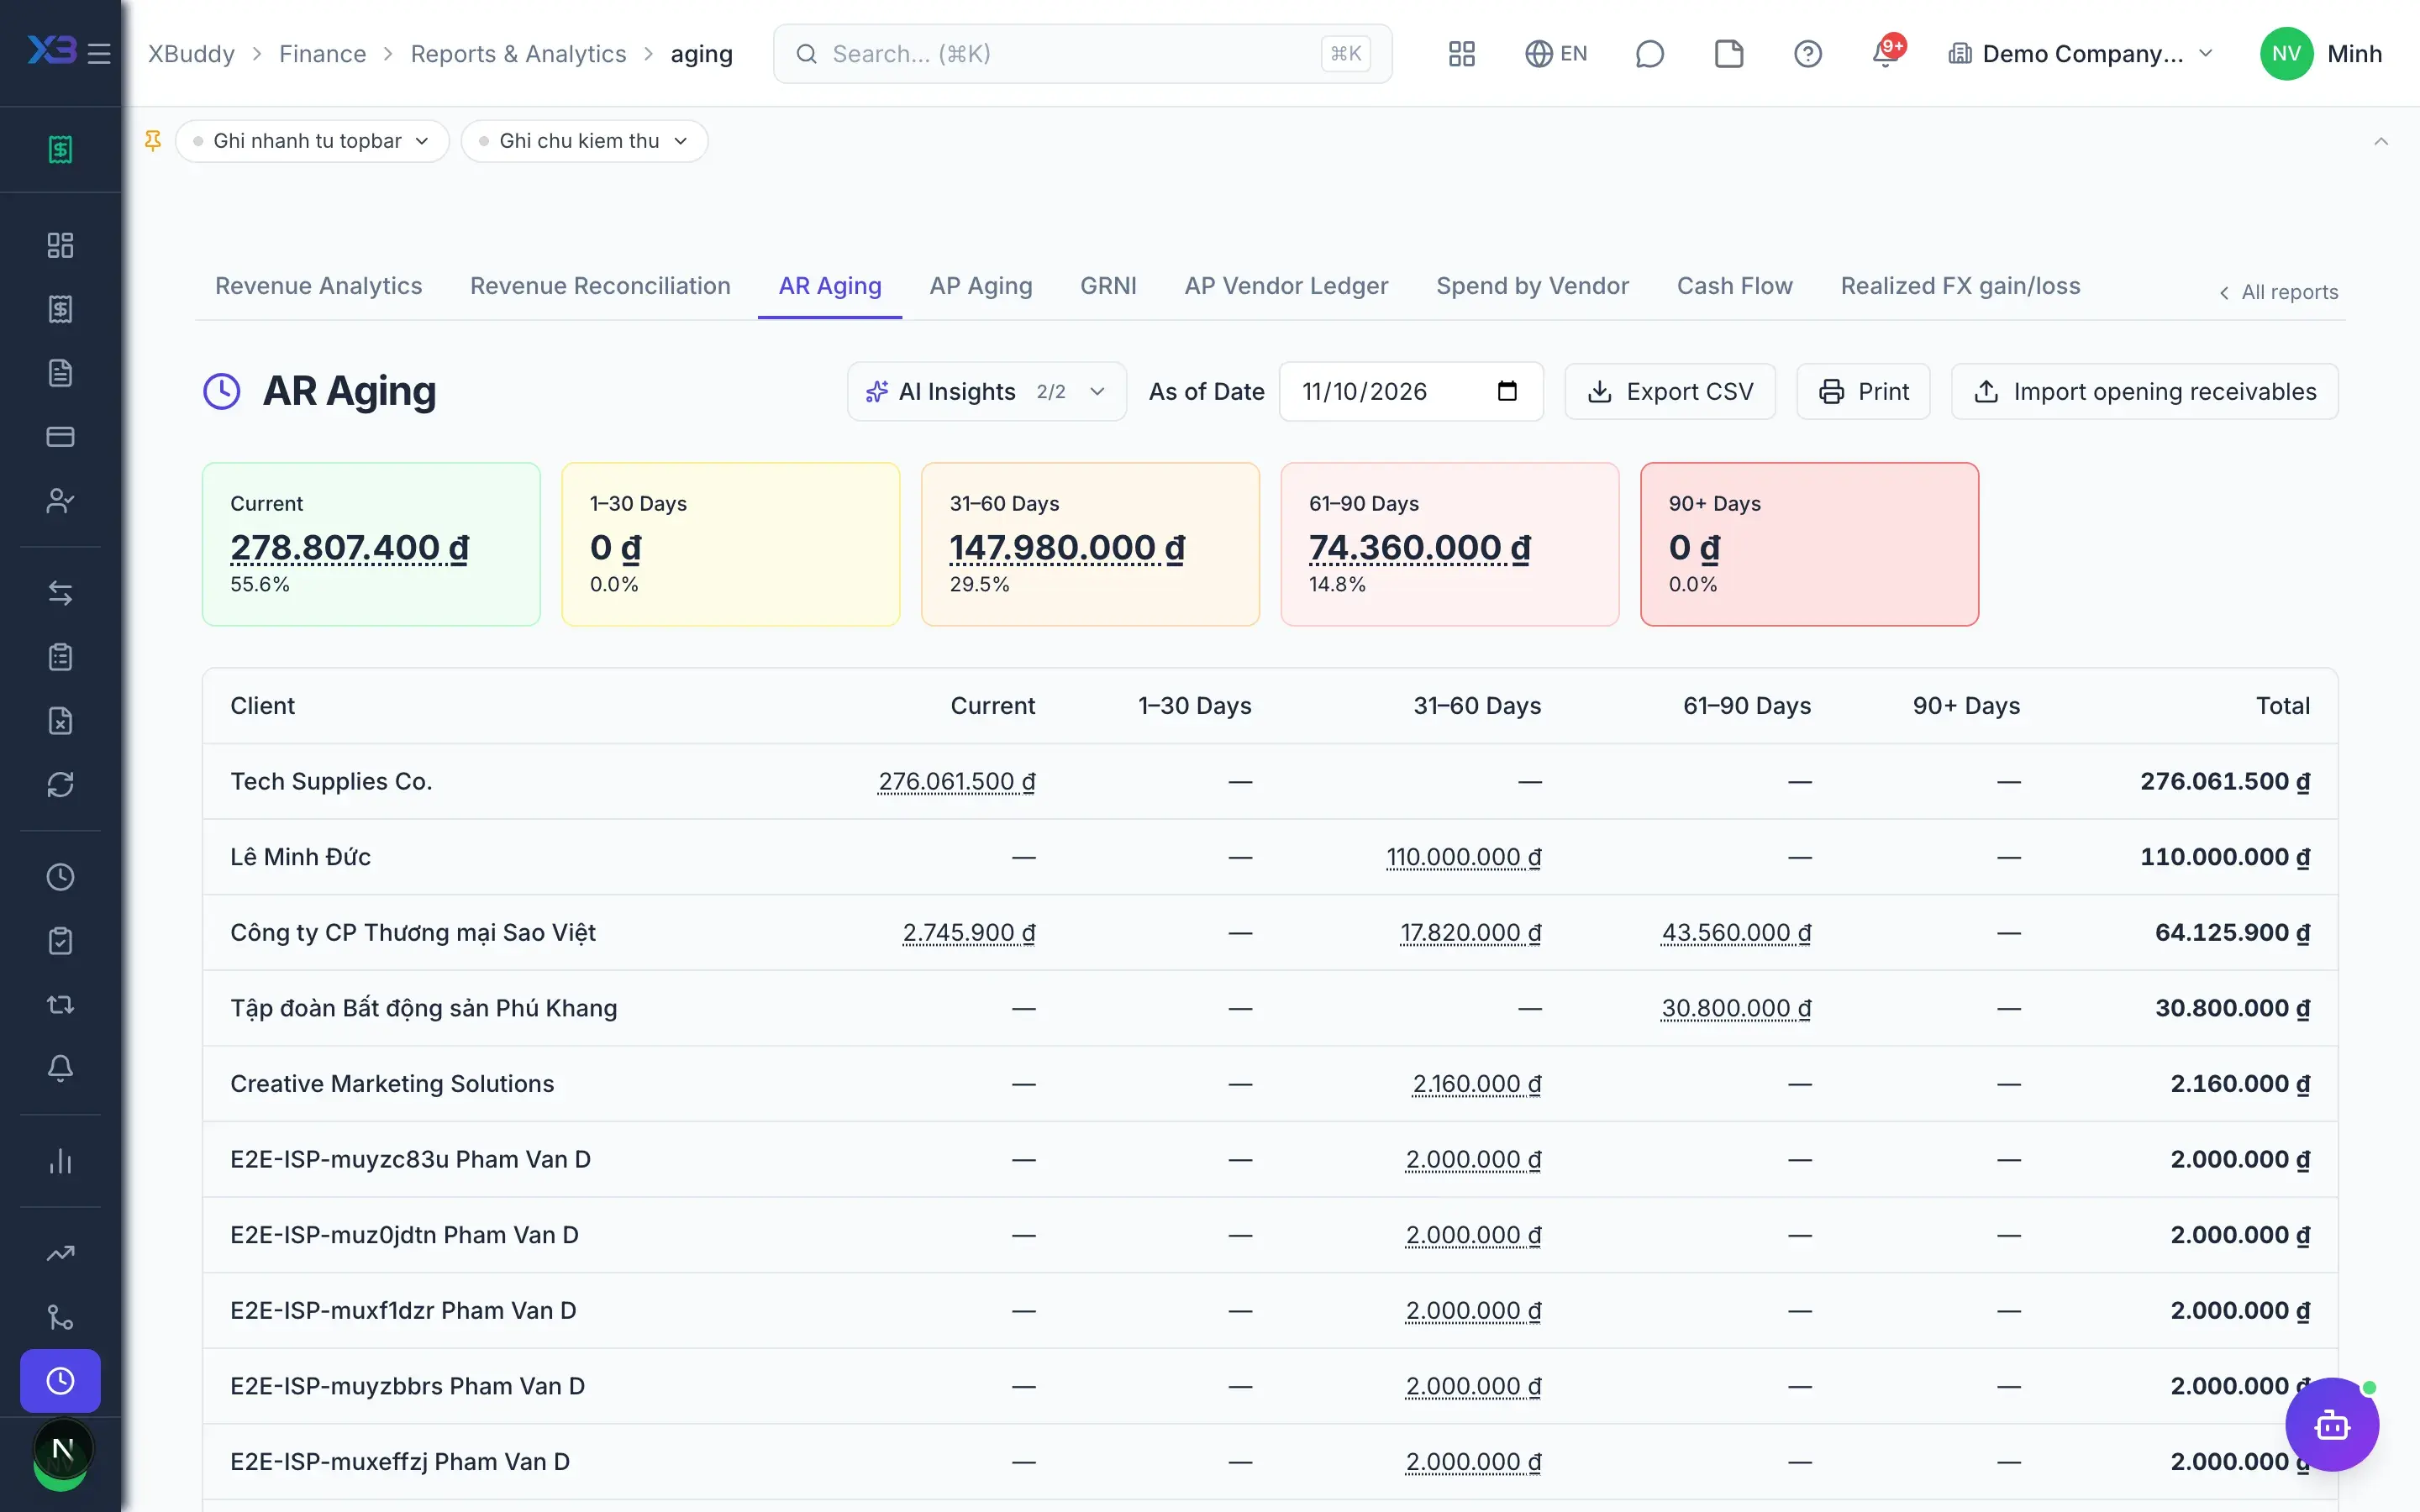This screenshot has height=1512, width=2420.
Task: Open the apps grid icon in top bar
Action: tap(1462, 53)
